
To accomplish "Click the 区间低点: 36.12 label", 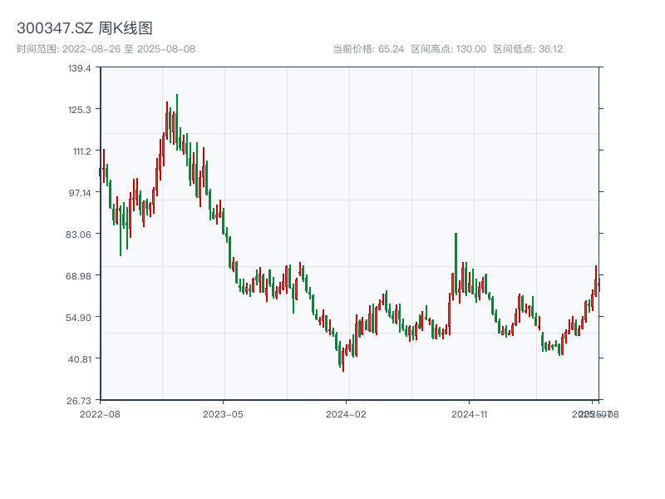I will pyautogui.click(x=528, y=49).
